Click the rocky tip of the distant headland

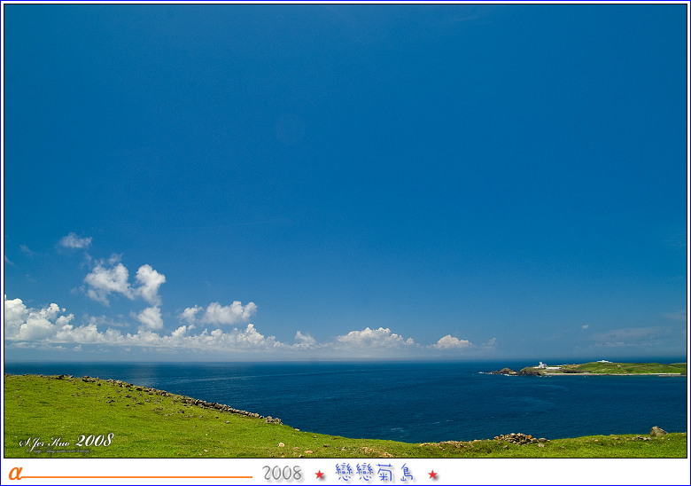point(504,371)
